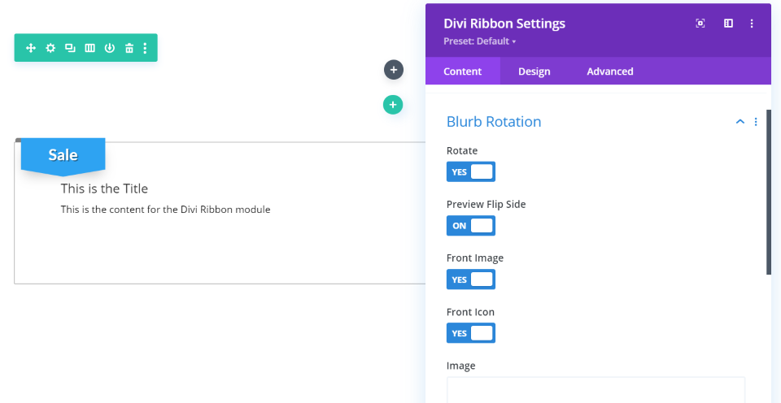Save row to library
The width and height of the screenshot is (781, 403).
point(109,48)
